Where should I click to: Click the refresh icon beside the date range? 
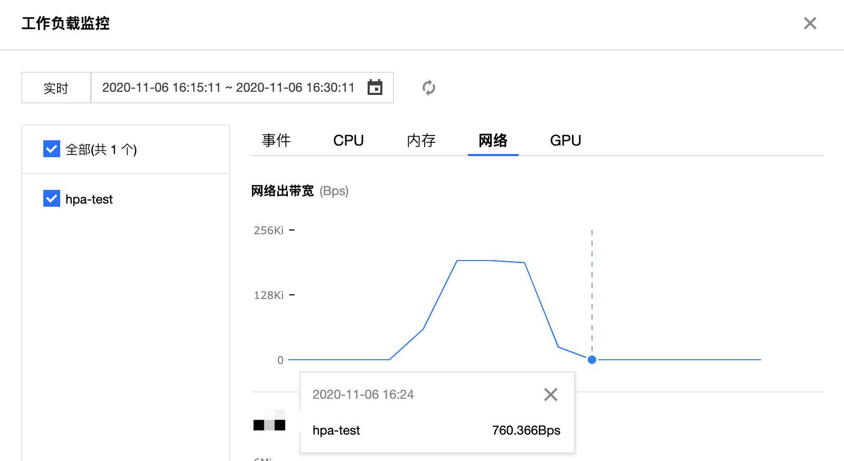(429, 88)
